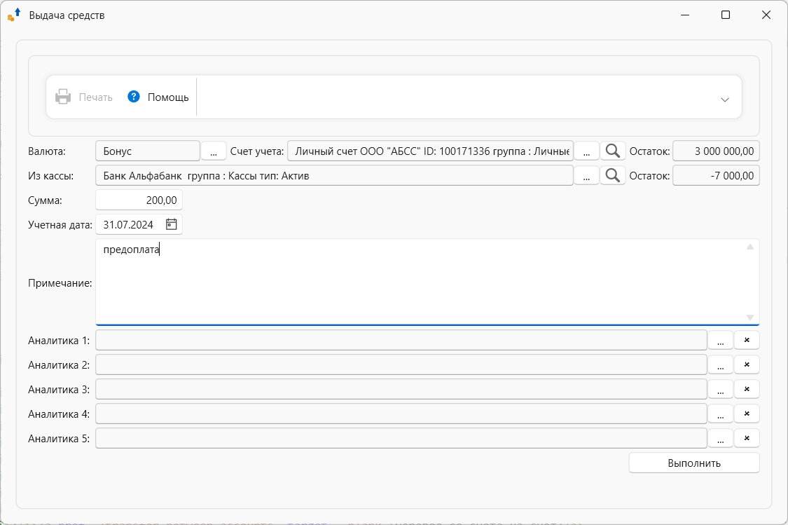Clear Аналитика 1 with x button

pyautogui.click(x=747, y=340)
